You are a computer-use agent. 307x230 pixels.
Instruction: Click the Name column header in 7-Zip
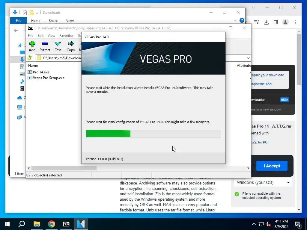pos(33,66)
